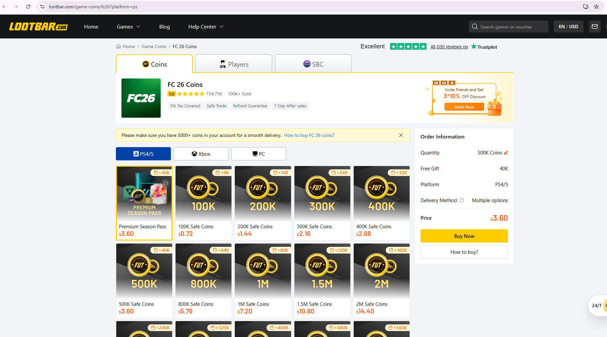Open the EN / USD language currency selector
The height and width of the screenshot is (337, 607).
tap(569, 27)
